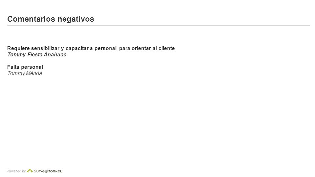
Task: Select the comment starting with 'Requiere sensibilizar'
Action: click(x=91, y=49)
